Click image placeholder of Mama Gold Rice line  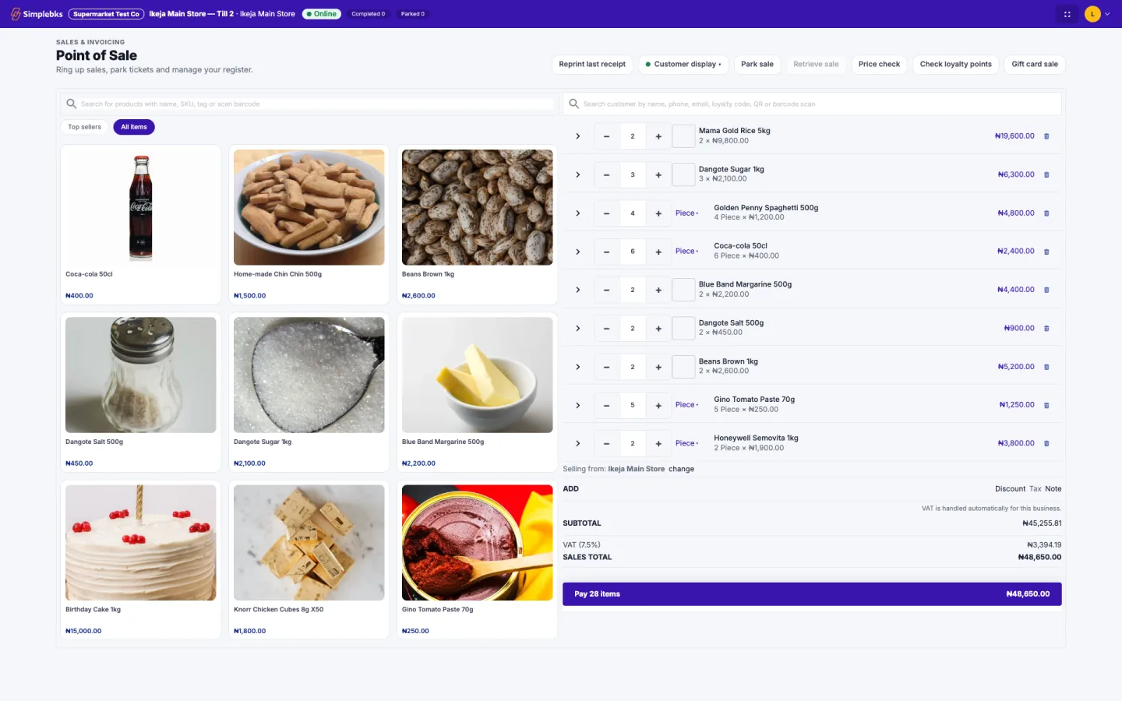click(x=683, y=136)
